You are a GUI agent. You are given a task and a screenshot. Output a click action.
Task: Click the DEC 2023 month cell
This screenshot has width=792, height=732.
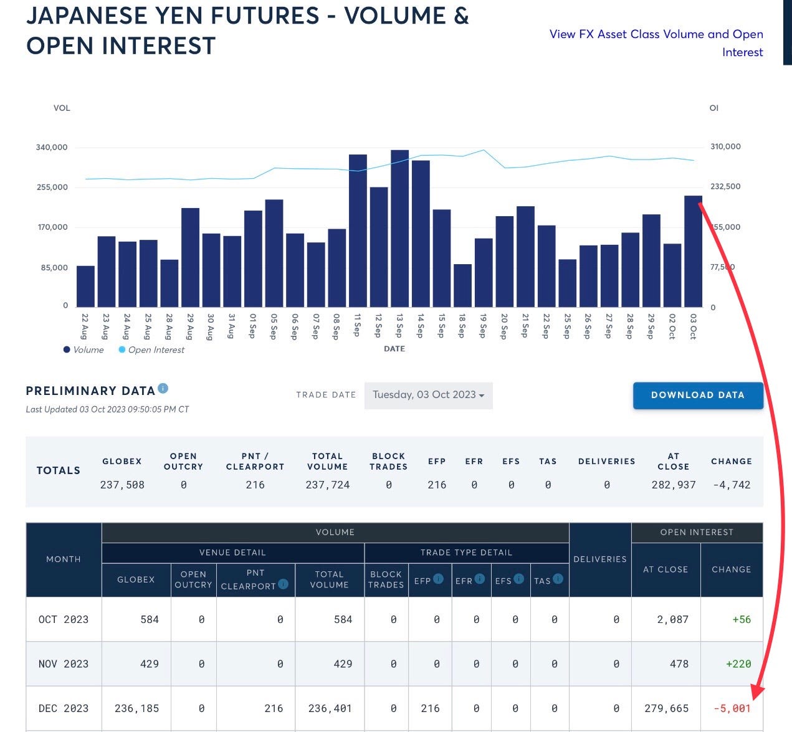pos(64,708)
